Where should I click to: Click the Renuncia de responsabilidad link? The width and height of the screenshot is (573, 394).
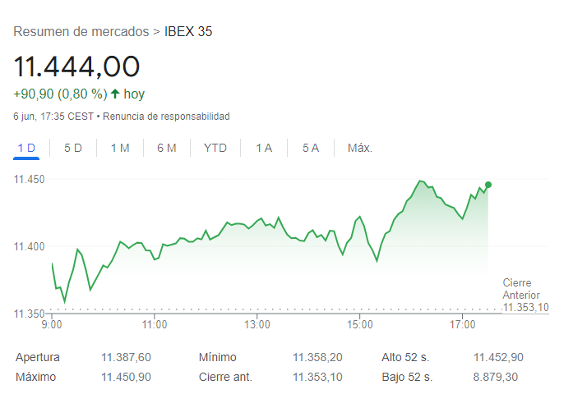pyautogui.click(x=166, y=117)
